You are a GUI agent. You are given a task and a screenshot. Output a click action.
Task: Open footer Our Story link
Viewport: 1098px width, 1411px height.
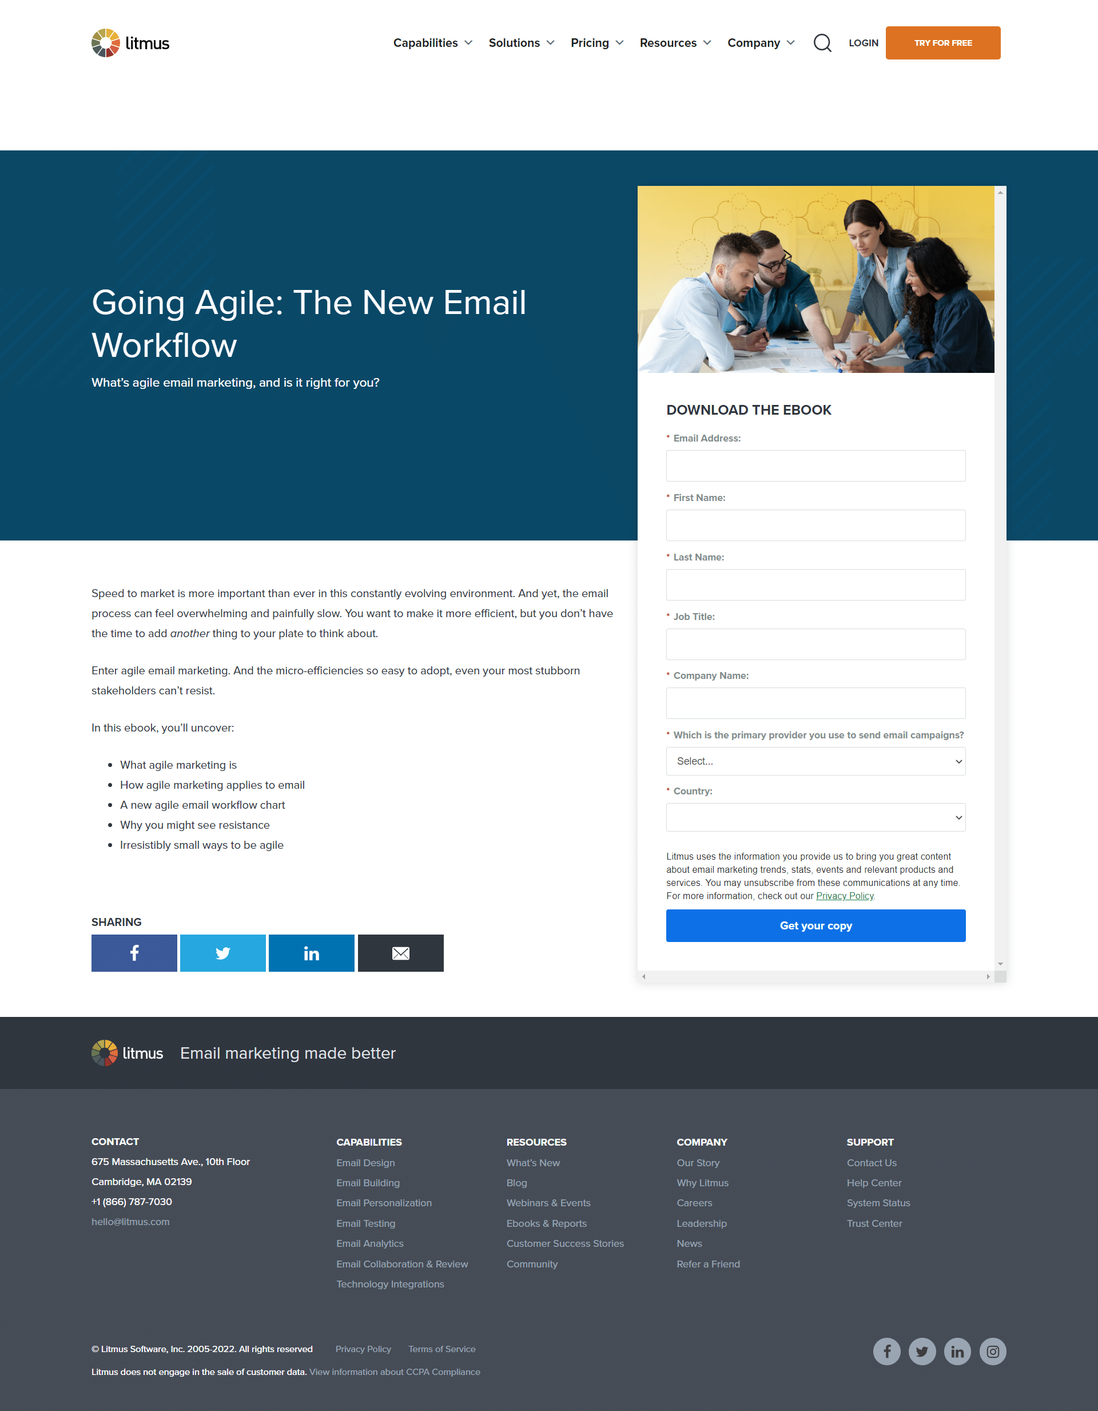[x=698, y=1163]
